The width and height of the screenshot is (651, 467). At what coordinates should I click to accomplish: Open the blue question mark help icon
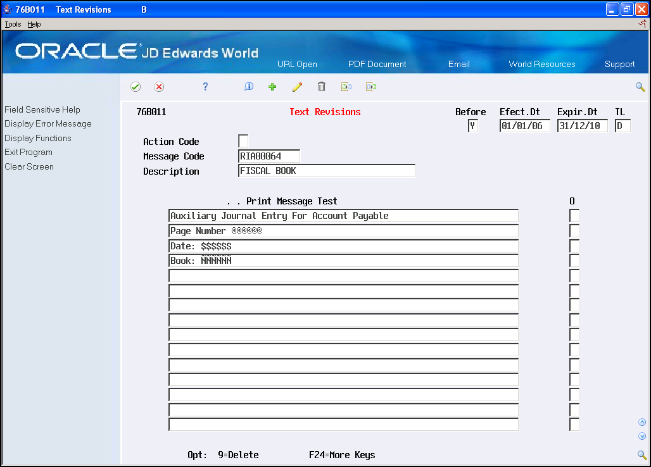pyautogui.click(x=205, y=86)
